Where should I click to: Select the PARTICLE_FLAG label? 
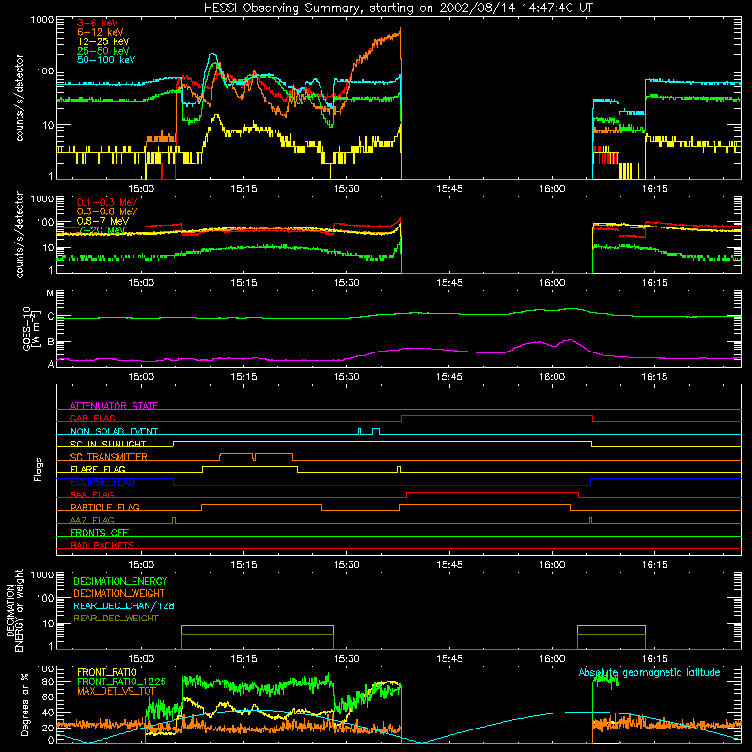[105, 507]
